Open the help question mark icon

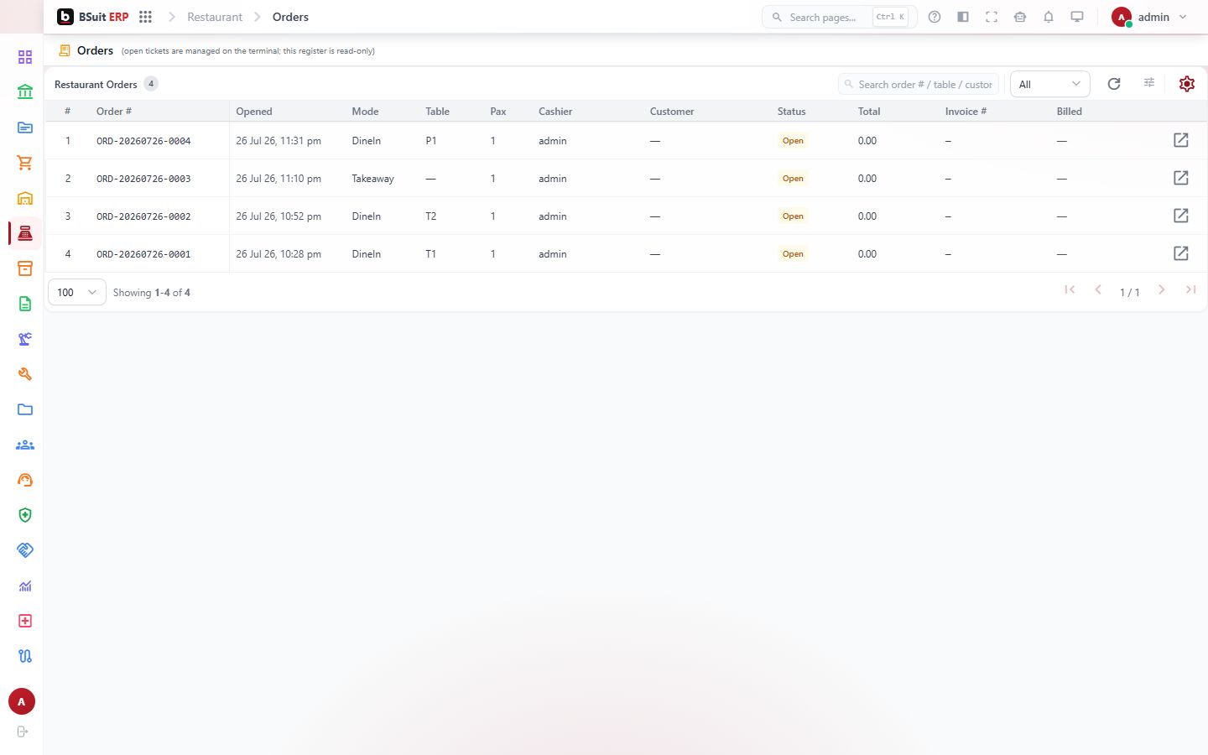point(935,17)
